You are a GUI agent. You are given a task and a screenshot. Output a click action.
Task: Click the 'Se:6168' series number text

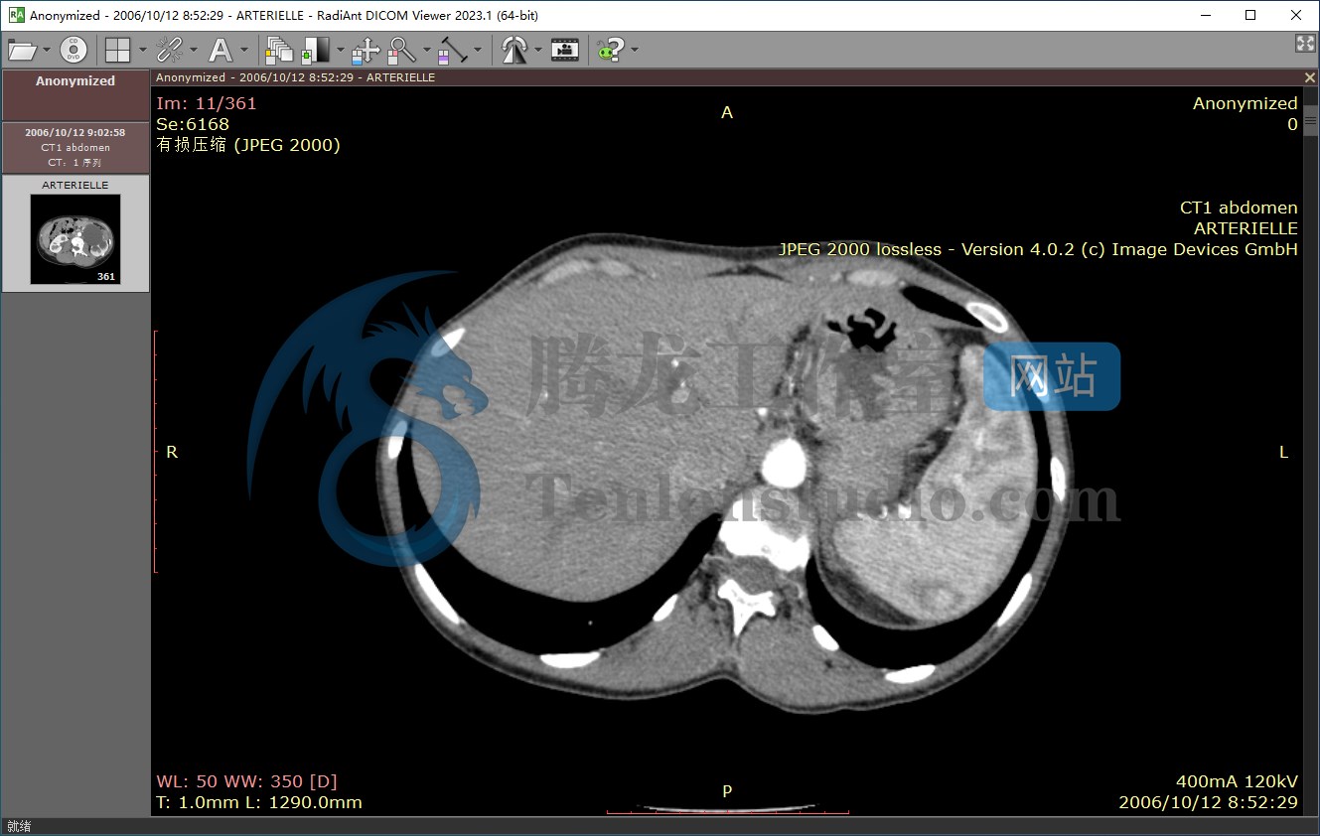193,124
